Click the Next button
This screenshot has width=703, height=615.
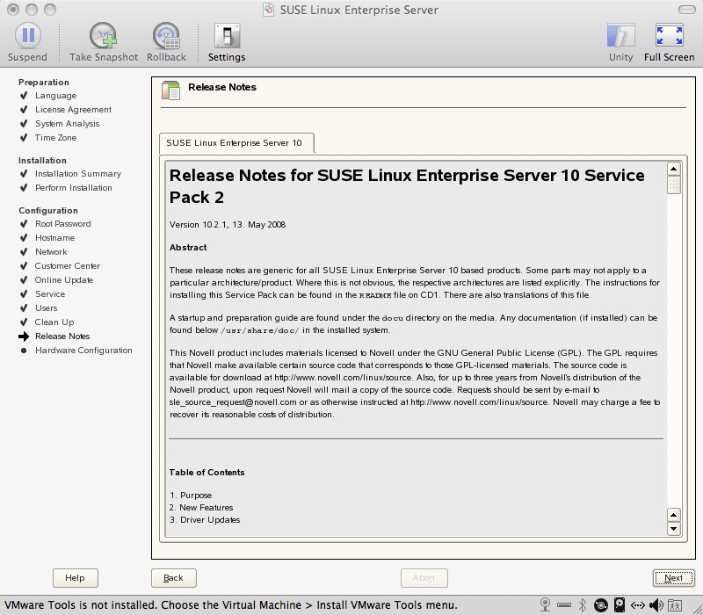[x=673, y=578]
